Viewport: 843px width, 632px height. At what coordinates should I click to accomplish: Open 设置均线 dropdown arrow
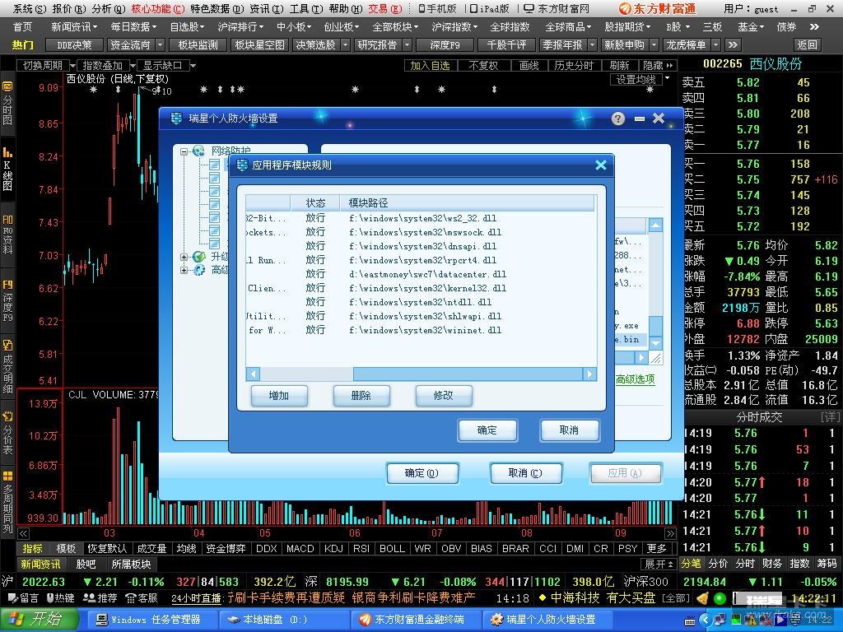(x=667, y=79)
